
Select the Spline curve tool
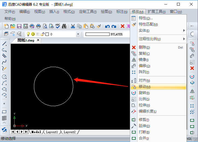click(4, 62)
